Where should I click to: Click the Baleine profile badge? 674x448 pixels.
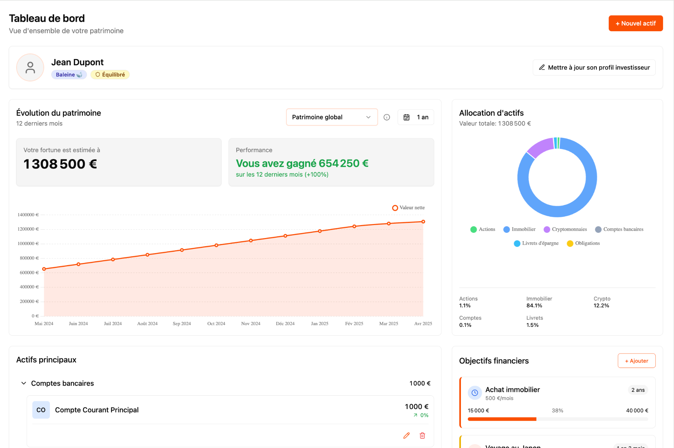point(69,74)
